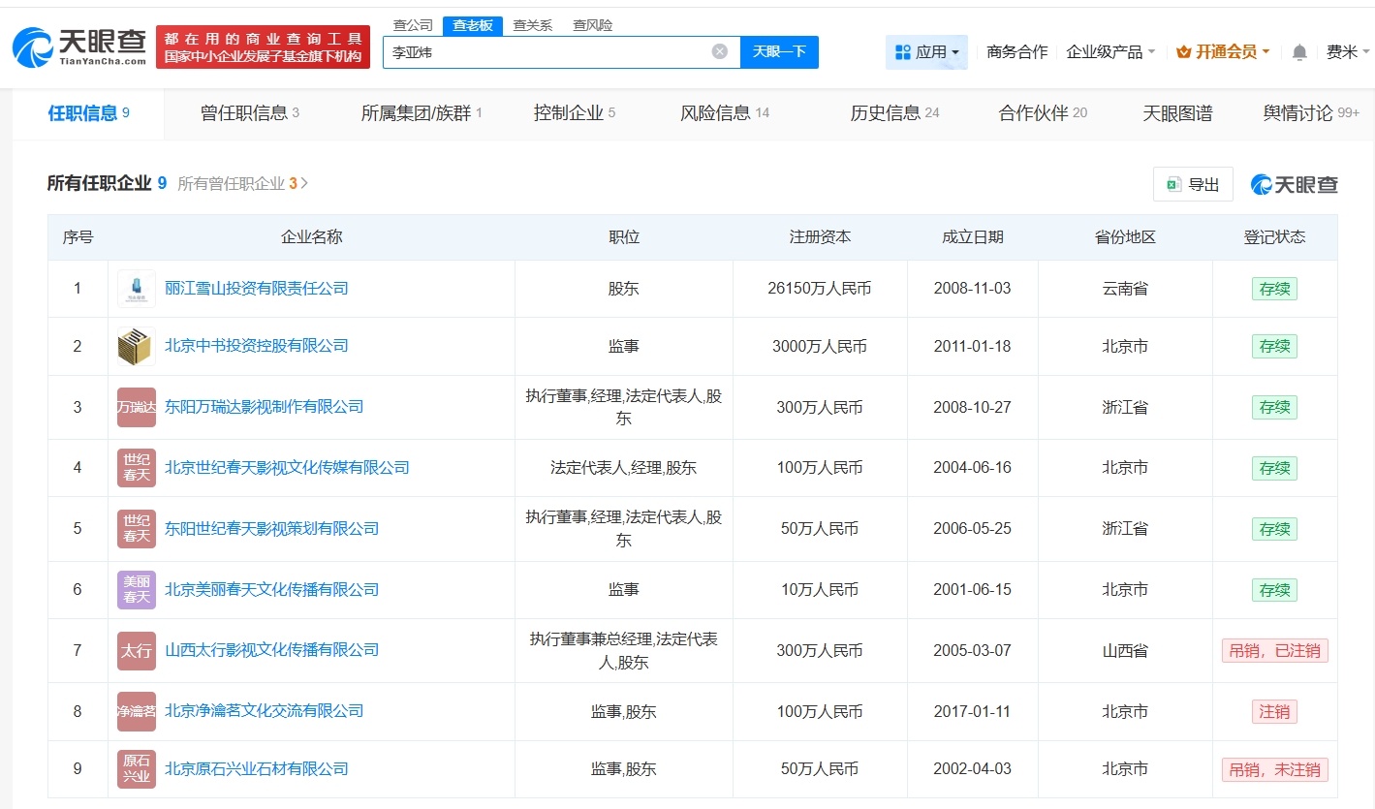Open the 北京世纪春天影视文化传媒有限公司 link
The width and height of the screenshot is (1375, 809).
click(x=287, y=467)
